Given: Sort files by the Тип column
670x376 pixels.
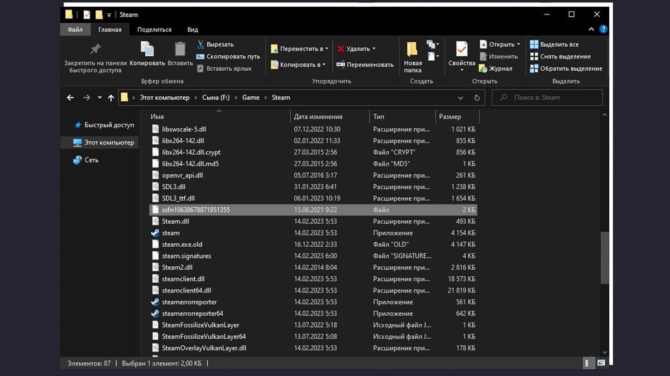Looking at the screenshot, I should (x=403, y=117).
